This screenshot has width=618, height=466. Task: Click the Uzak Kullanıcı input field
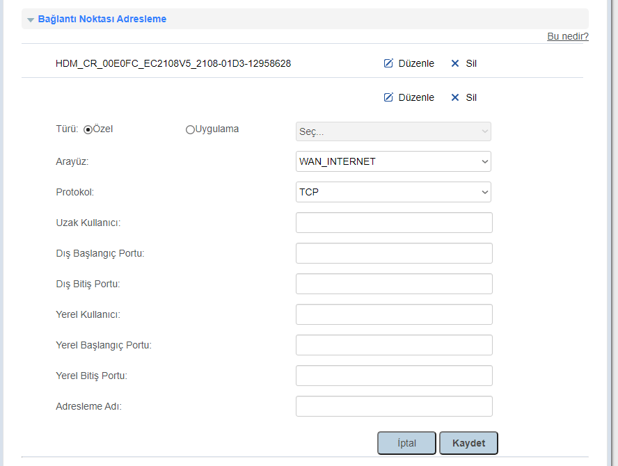click(394, 223)
